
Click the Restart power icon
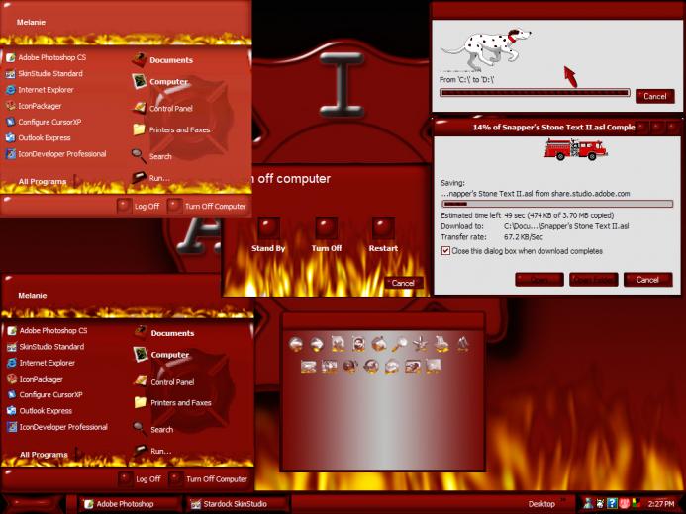coord(383,228)
